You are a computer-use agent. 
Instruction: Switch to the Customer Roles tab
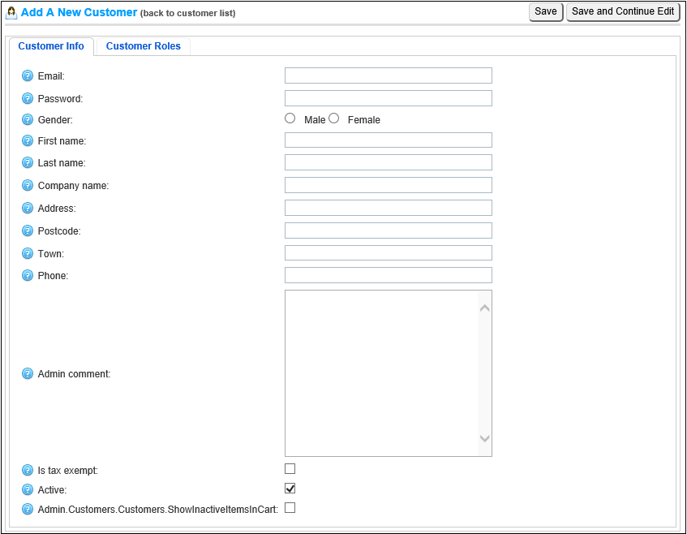pyautogui.click(x=143, y=46)
